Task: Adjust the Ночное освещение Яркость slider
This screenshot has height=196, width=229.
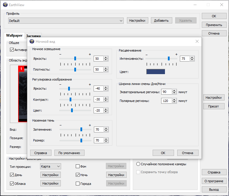Action: coord(75,59)
